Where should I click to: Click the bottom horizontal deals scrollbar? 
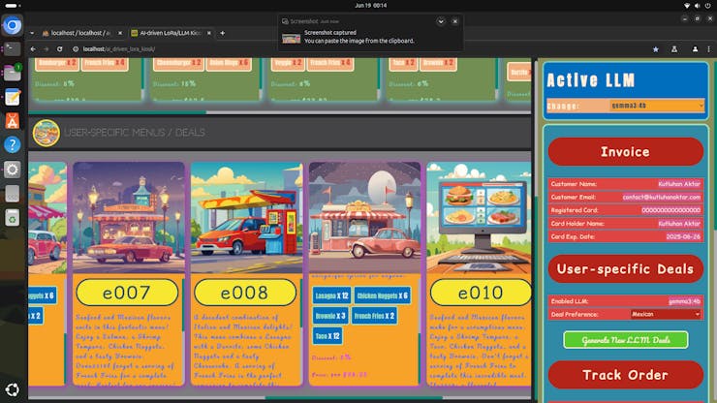point(354,397)
